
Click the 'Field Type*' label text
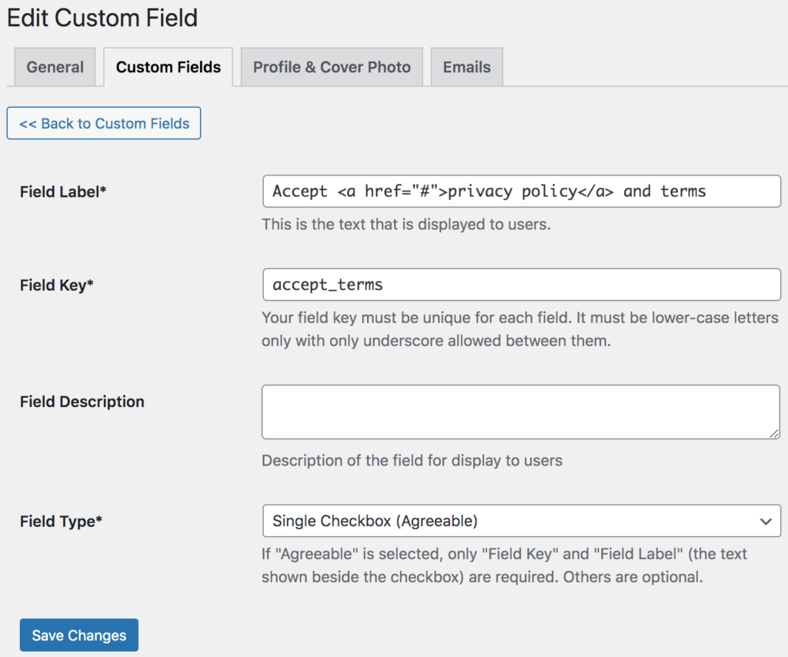click(x=62, y=522)
